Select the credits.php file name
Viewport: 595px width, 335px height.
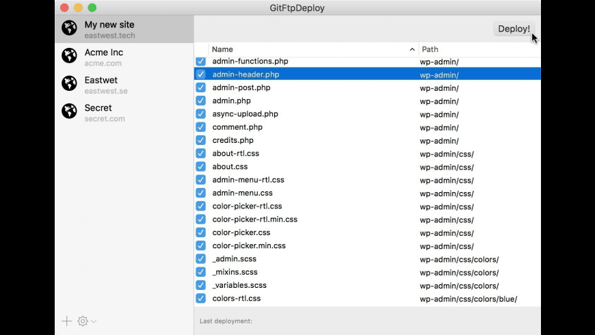pos(233,140)
